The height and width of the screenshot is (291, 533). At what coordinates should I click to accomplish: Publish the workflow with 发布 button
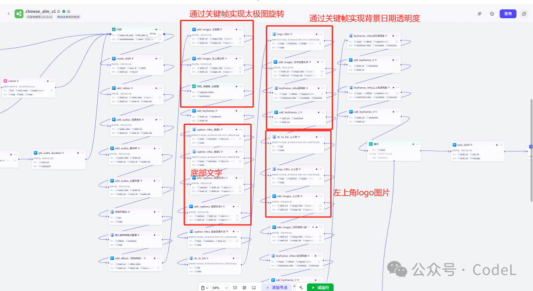pyautogui.click(x=508, y=14)
